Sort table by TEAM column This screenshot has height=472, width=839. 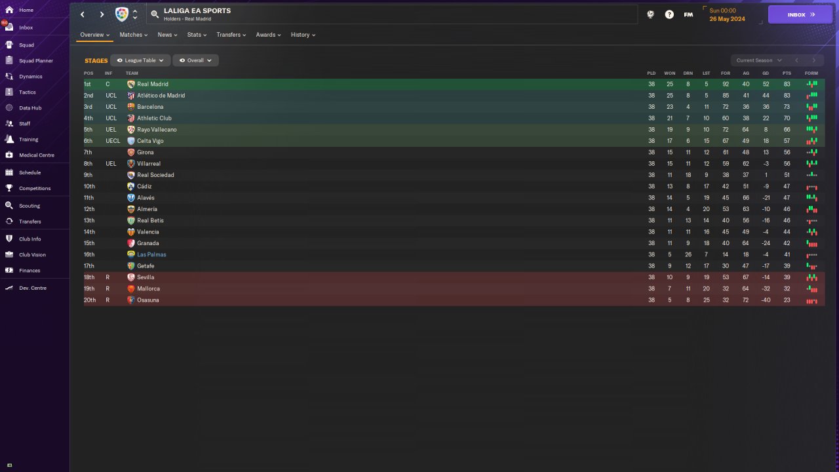click(x=132, y=73)
